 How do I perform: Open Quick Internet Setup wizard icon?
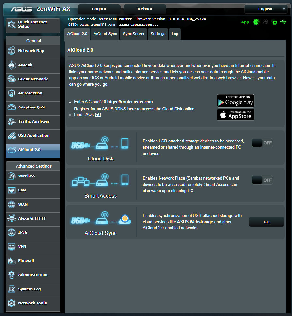[x=12, y=25]
